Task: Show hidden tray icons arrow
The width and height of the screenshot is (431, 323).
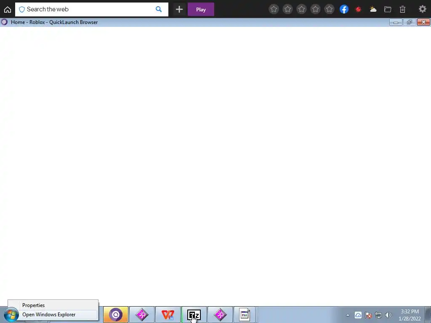Action: click(x=348, y=315)
